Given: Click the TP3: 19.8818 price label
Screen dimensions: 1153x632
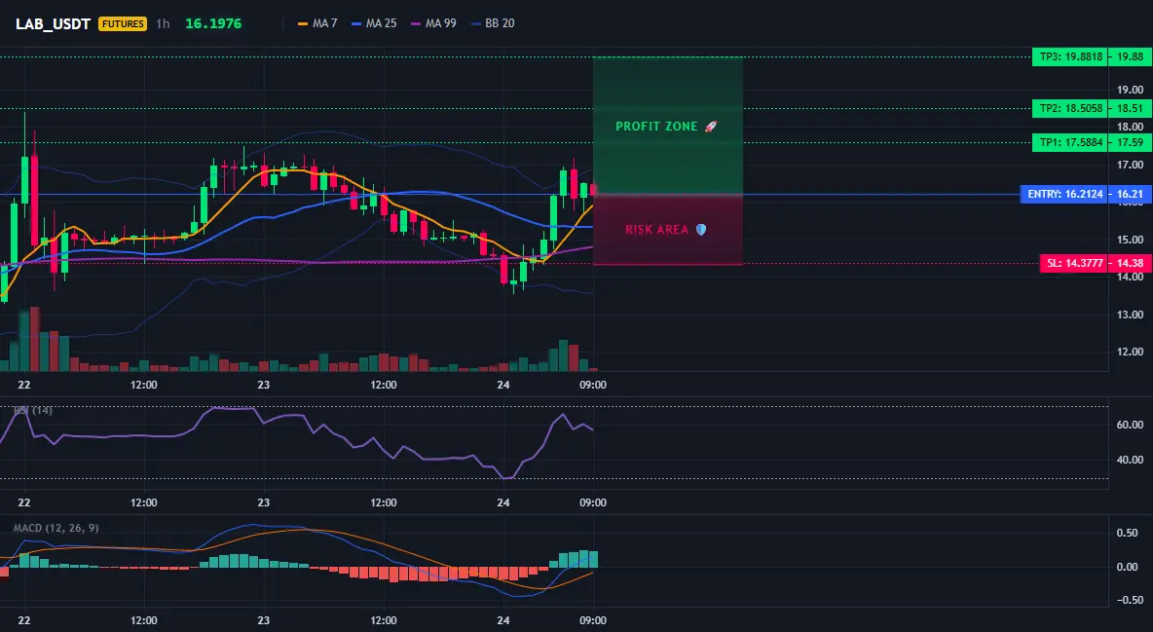Looking at the screenshot, I should [x=1070, y=56].
